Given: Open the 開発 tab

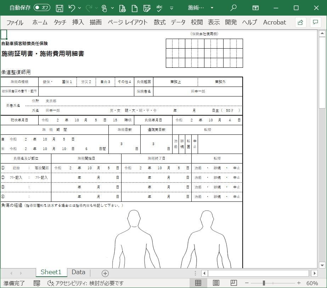Looking at the screenshot, I should coord(231,22).
